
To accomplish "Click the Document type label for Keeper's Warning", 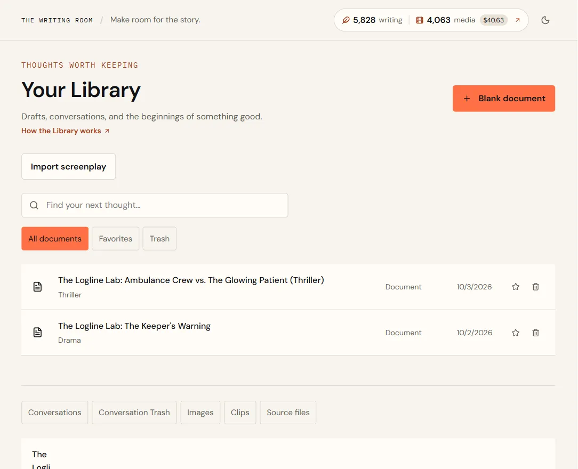I will tap(403, 333).
